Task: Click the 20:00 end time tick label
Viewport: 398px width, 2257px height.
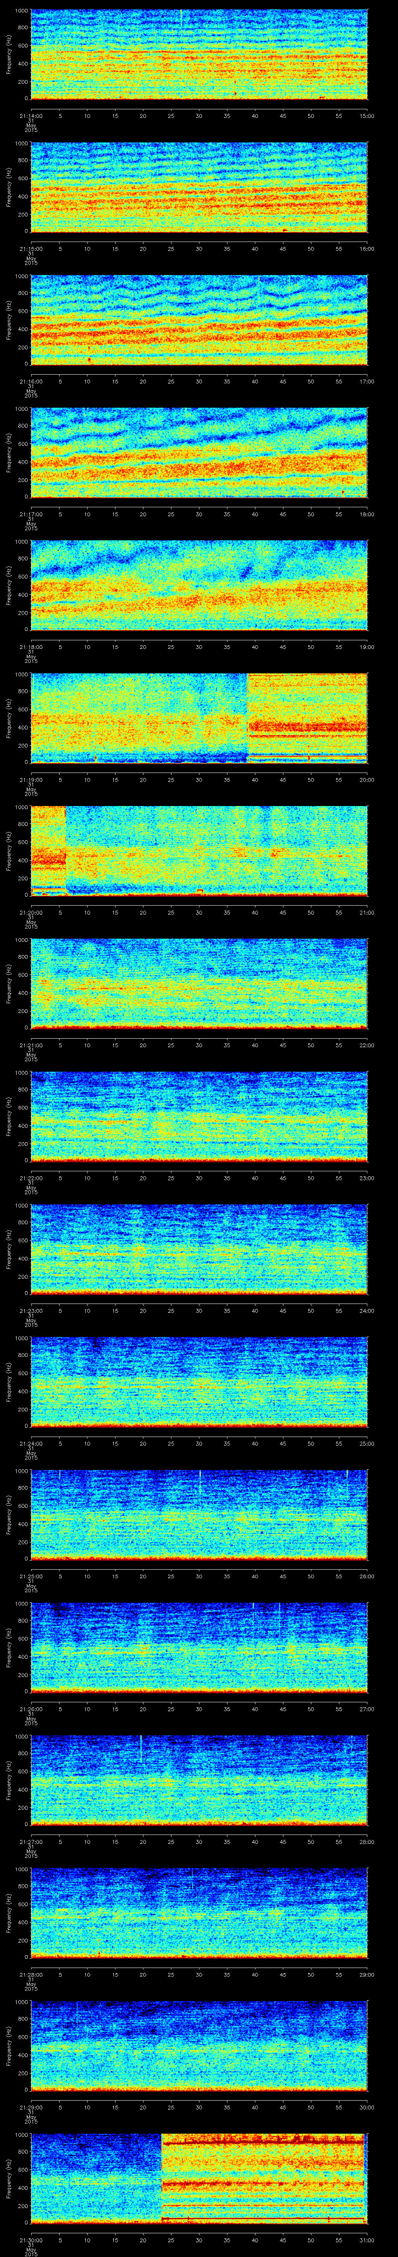Action: pos(367,780)
